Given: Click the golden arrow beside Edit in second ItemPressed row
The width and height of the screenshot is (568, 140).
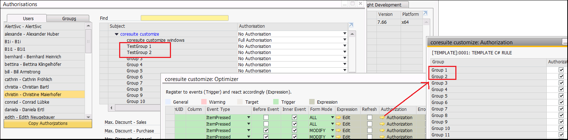Looking at the screenshot, I should (x=338, y=124).
